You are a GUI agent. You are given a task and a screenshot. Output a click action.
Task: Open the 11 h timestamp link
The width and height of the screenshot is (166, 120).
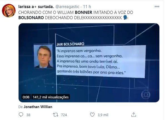[x=87, y=7]
